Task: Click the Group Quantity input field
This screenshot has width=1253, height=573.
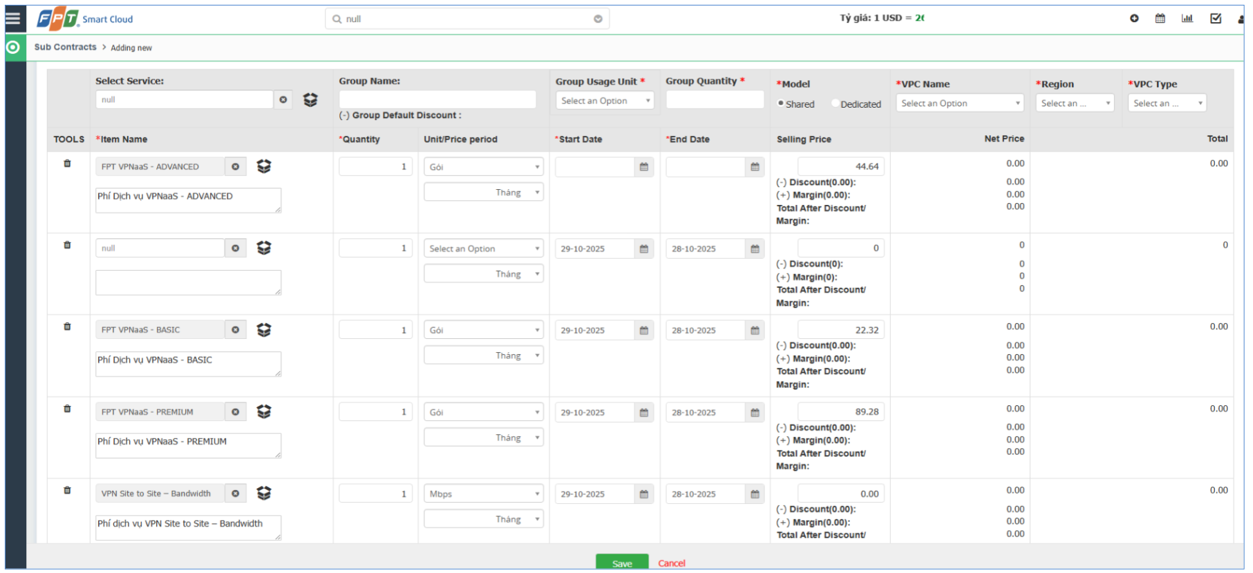Action: tap(715, 99)
